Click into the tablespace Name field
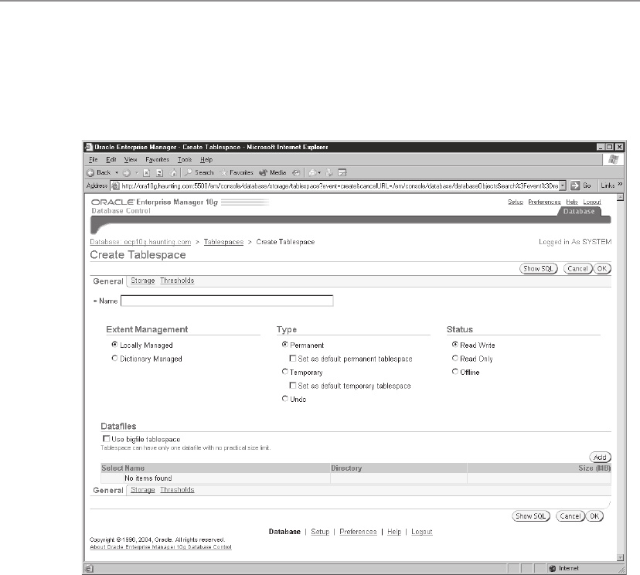Image resolution: width=640 pixels, height=575 pixels. click(x=227, y=301)
